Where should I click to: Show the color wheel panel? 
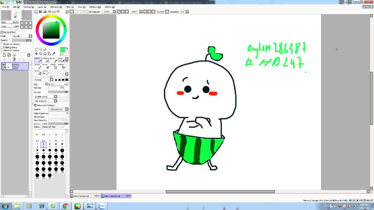(36, 12)
